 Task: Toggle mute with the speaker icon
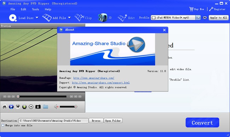(56, 107)
